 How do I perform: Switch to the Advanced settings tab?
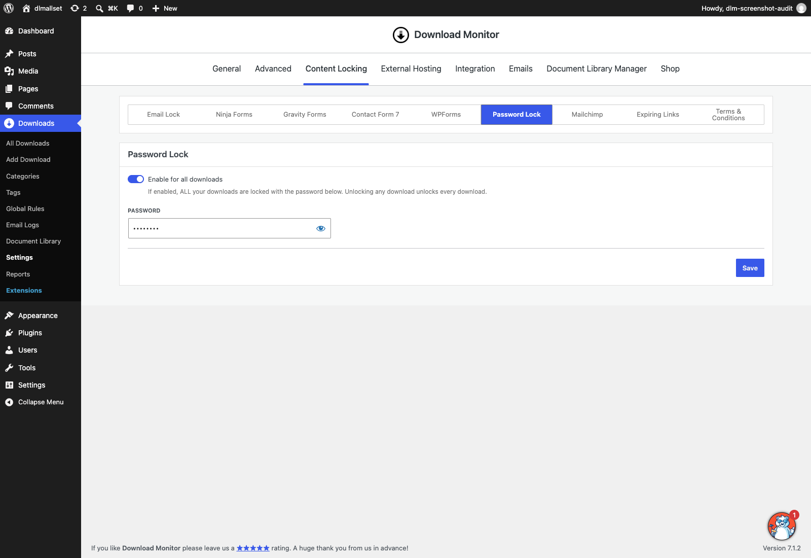point(273,69)
